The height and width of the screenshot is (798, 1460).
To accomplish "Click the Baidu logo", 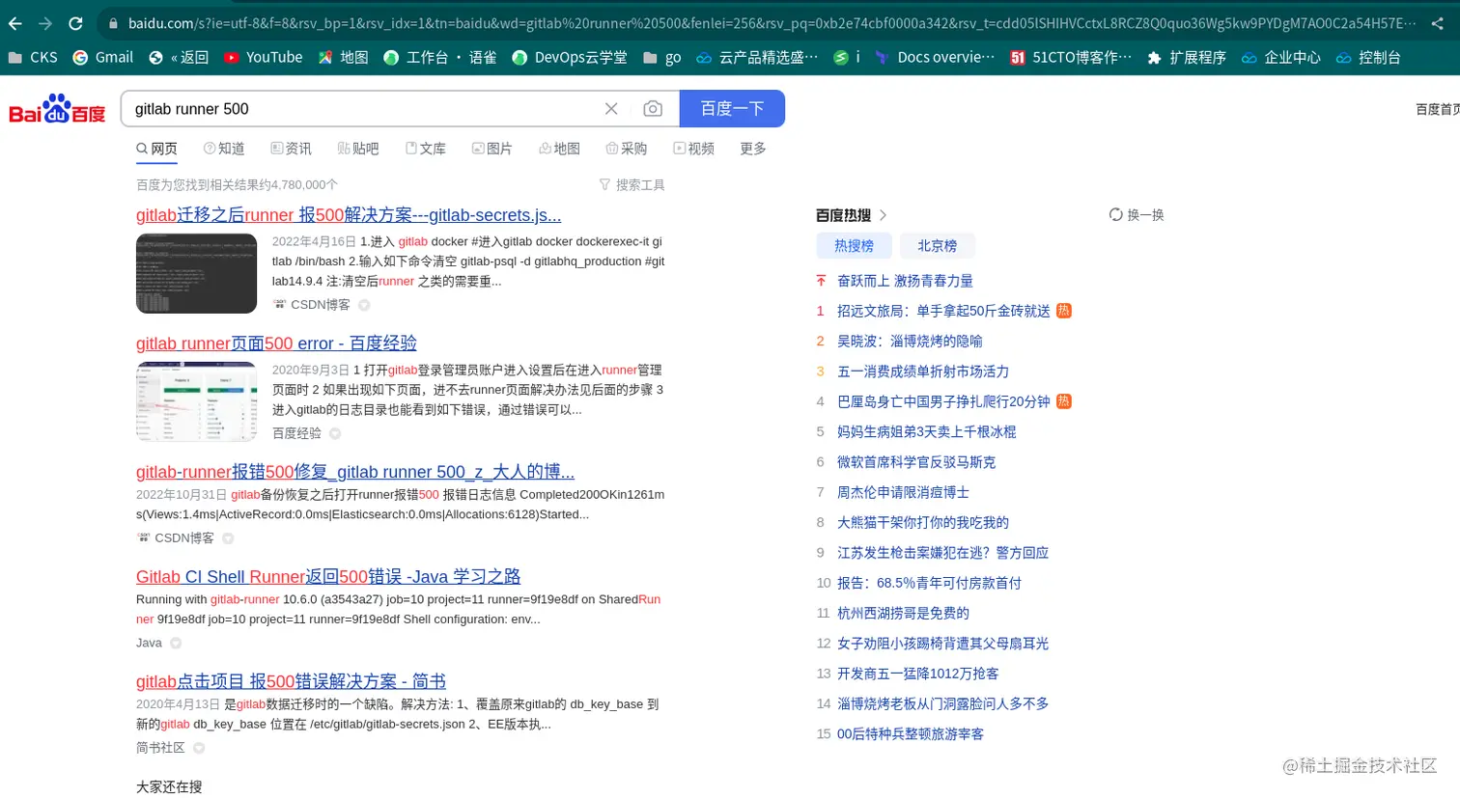I will (57, 109).
